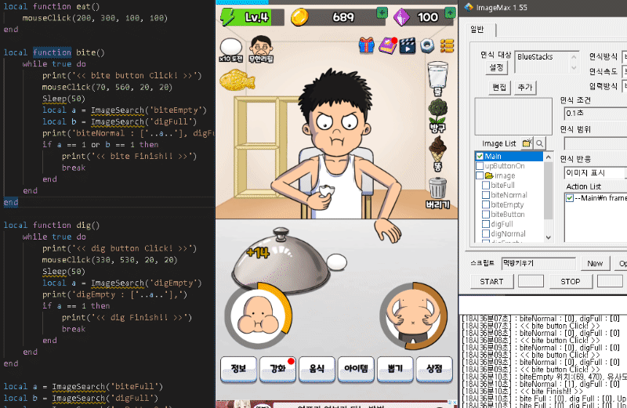The height and width of the screenshot is (408, 627).
Task: Tap the belly dig round button
Action: 413,316
